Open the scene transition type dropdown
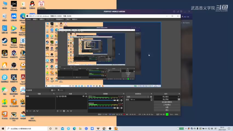The width and height of the screenshot is (233, 131). (138, 97)
